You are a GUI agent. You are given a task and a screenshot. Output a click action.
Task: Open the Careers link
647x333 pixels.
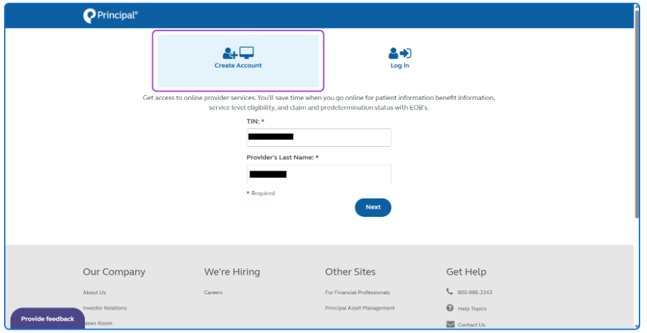point(213,292)
